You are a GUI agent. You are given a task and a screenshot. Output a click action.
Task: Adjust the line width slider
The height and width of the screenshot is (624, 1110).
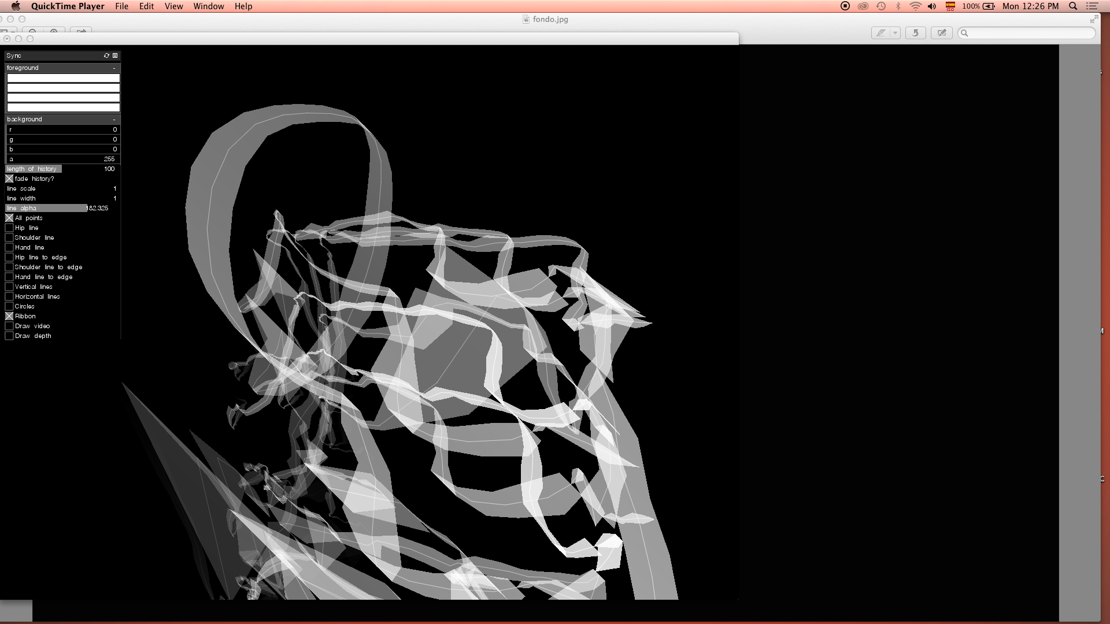63,198
